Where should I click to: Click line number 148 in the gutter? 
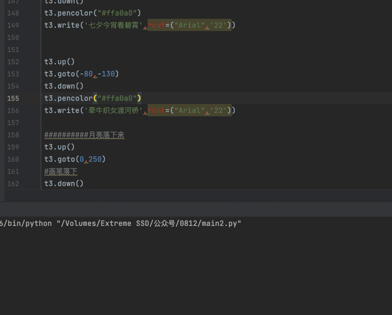click(13, 13)
